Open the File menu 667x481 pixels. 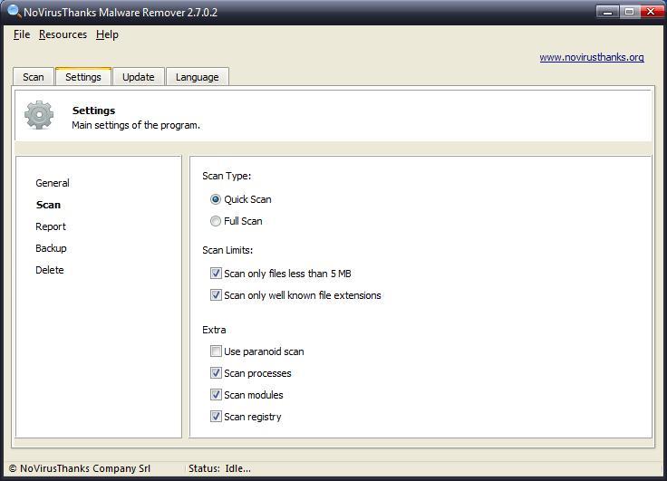22,34
